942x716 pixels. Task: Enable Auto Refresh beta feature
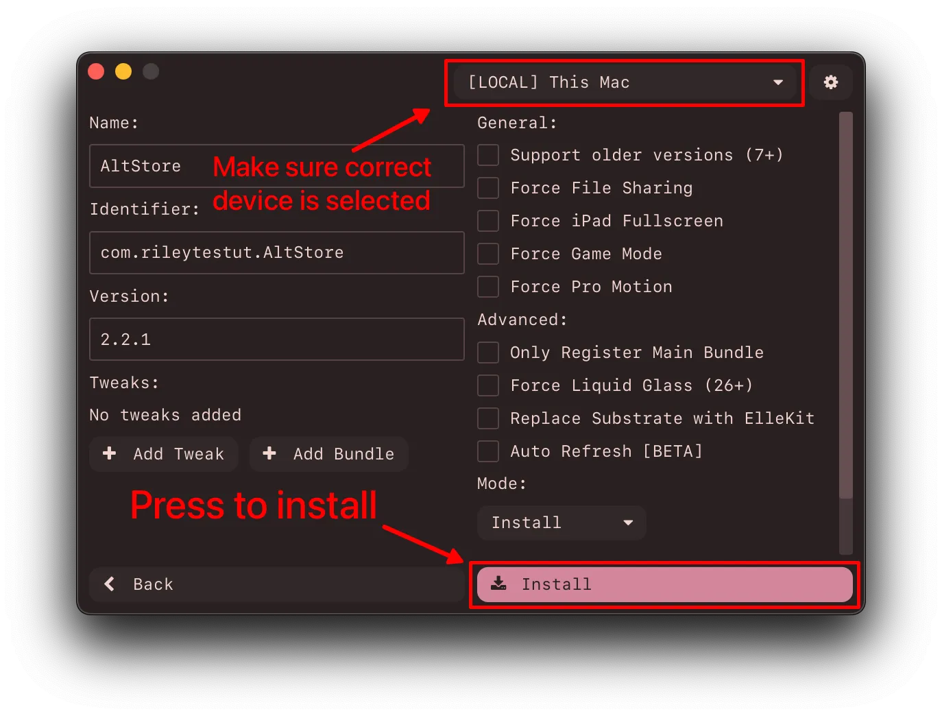point(487,451)
